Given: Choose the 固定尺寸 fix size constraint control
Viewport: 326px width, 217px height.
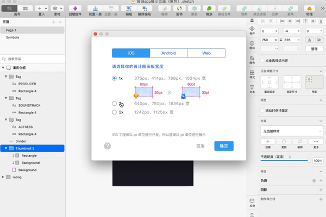Looking at the screenshot, I should click(292, 82).
